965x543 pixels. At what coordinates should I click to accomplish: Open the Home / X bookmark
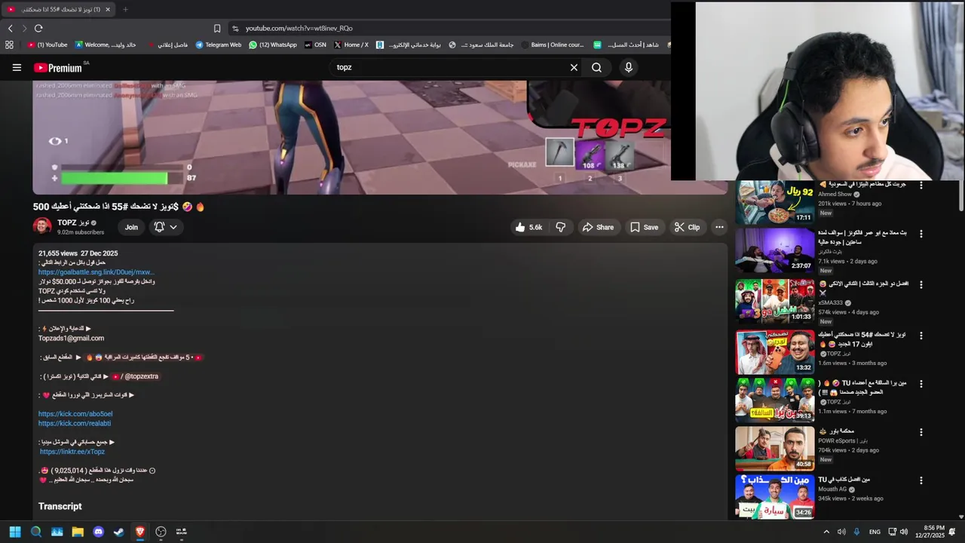[351, 44]
